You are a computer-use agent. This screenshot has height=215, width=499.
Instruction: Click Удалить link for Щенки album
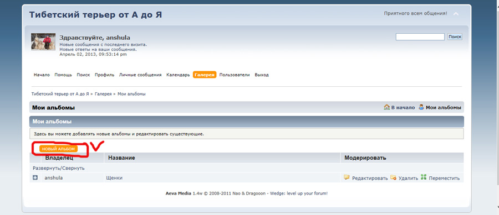coord(408,178)
